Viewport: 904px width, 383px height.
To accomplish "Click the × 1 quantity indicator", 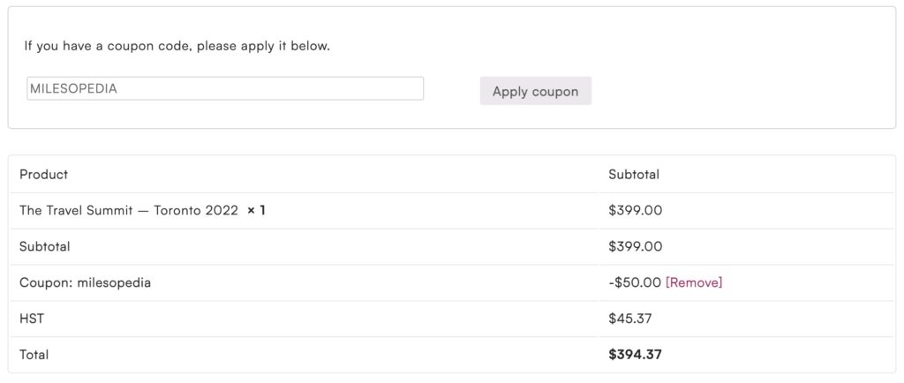I will point(256,211).
